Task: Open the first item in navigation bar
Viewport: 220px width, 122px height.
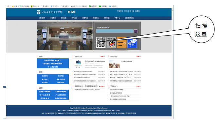Action: point(42,18)
